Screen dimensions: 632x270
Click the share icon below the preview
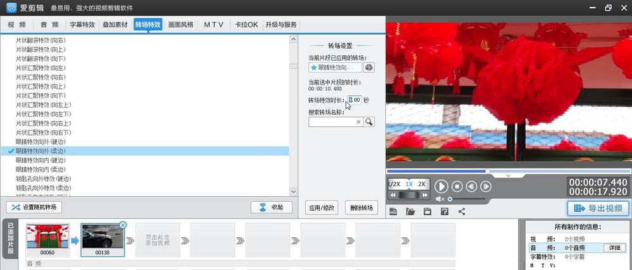click(461, 211)
